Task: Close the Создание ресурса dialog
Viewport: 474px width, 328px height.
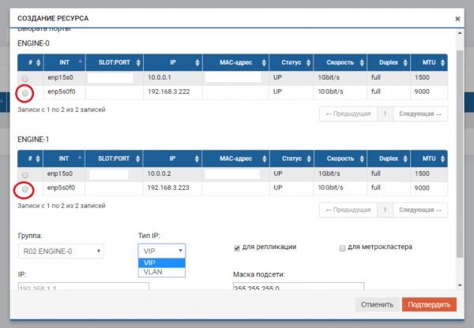Action: point(457,18)
